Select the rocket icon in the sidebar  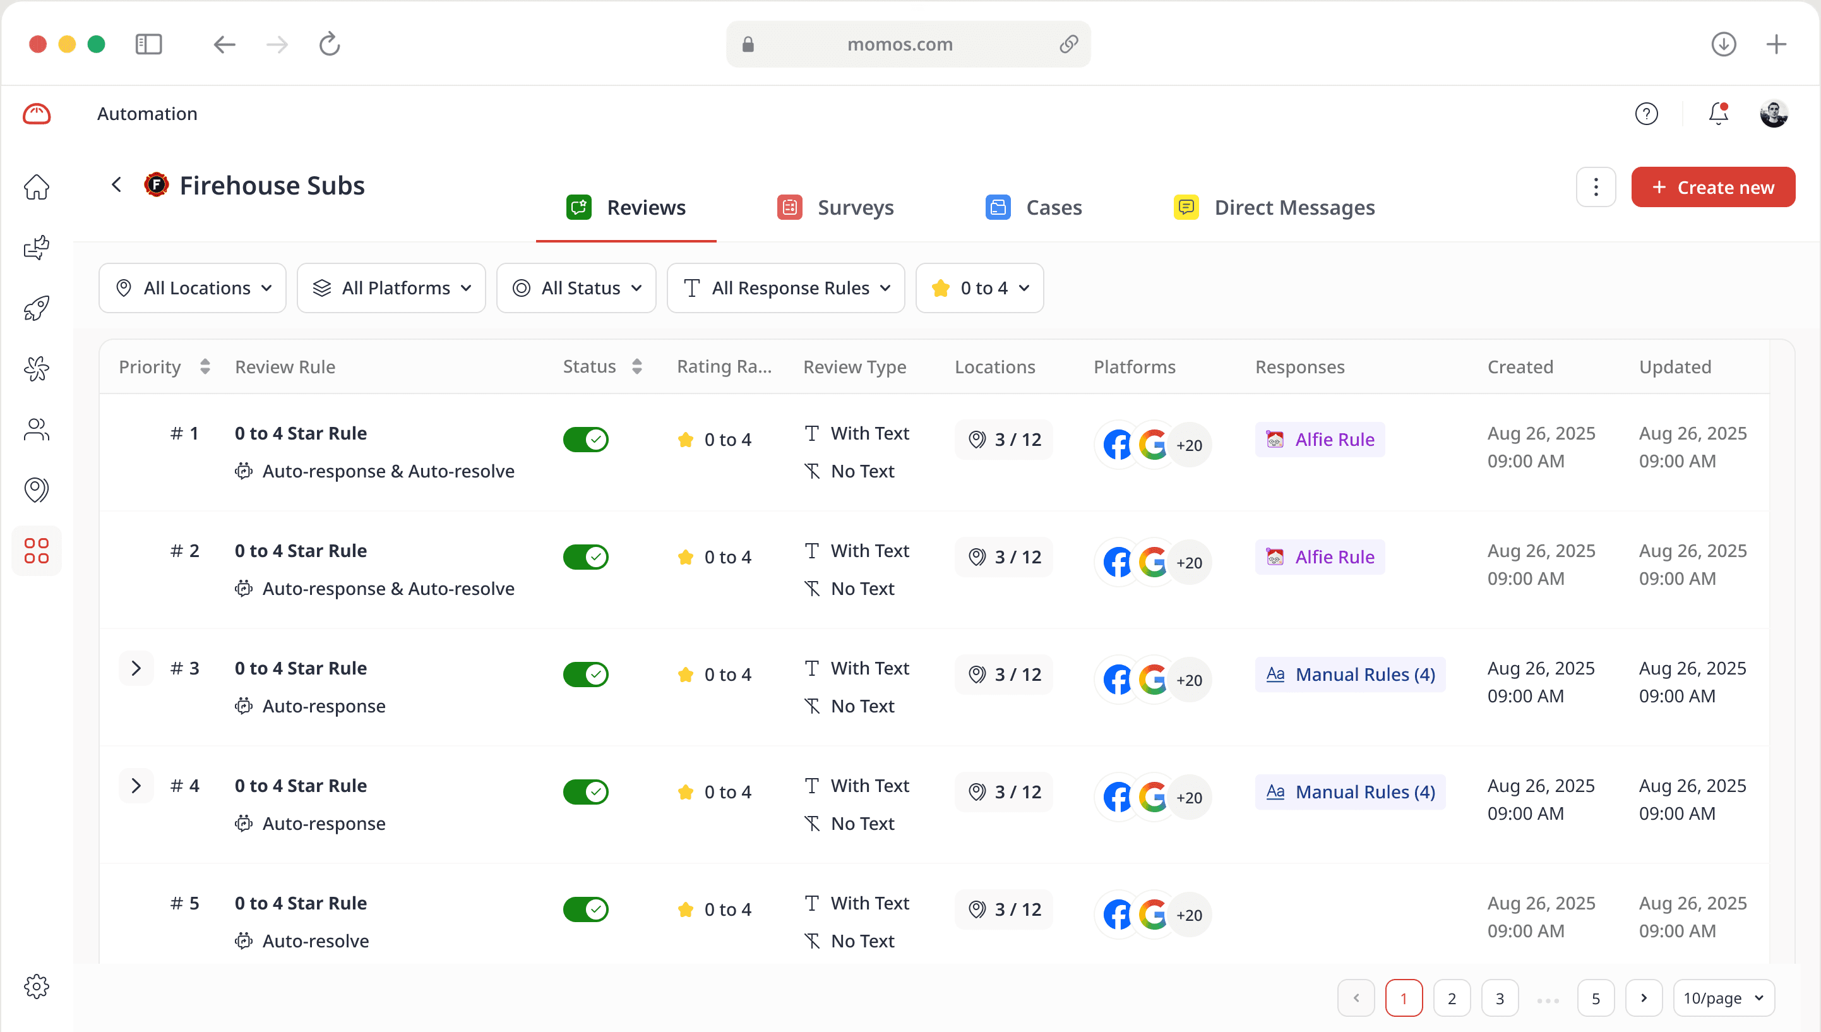coord(36,308)
